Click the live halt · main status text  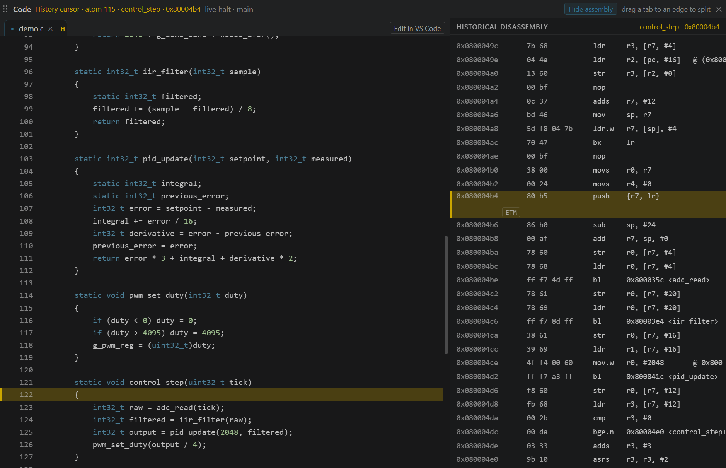pos(229,9)
